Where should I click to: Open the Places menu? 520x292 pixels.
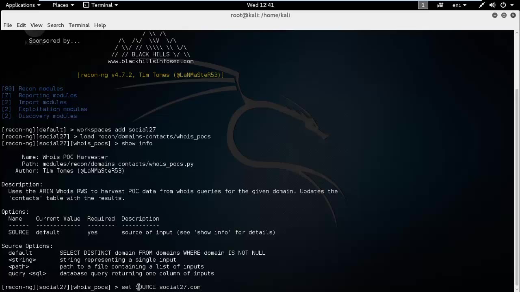pos(63,5)
